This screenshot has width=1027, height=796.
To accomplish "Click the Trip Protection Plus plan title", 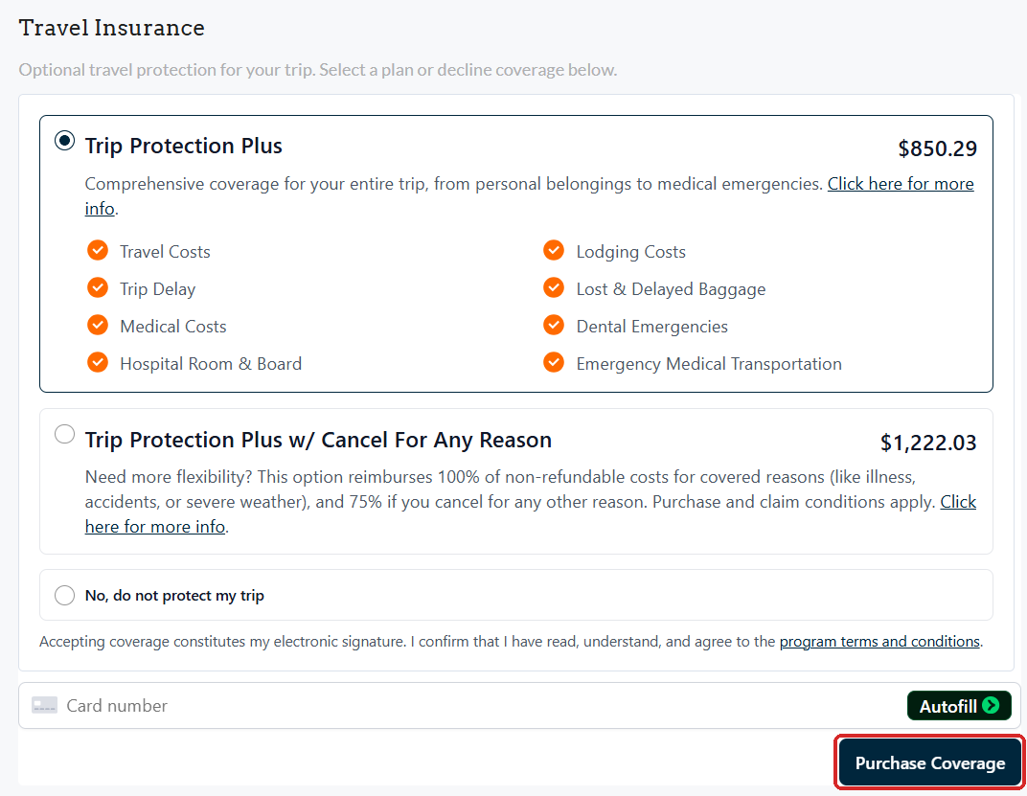I will coord(183,146).
